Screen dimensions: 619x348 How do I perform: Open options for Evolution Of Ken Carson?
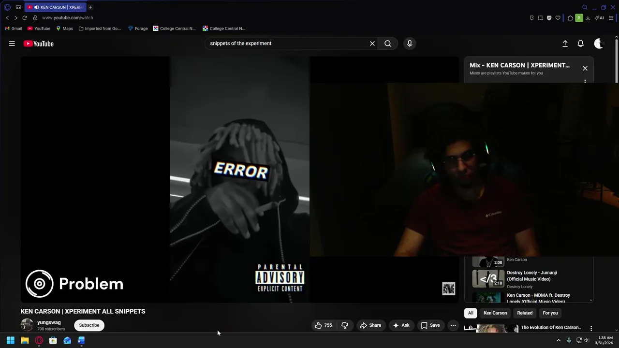click(591, 328)
